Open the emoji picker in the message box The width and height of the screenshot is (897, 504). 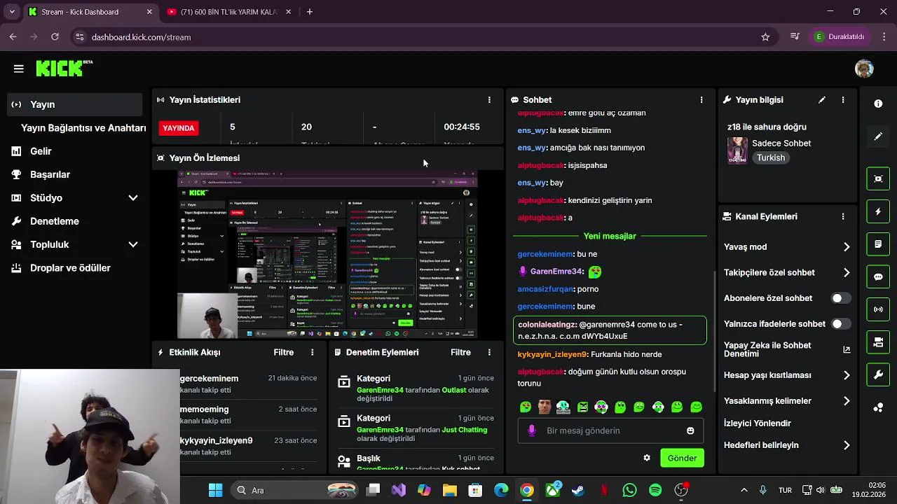[x=690, y=430]
